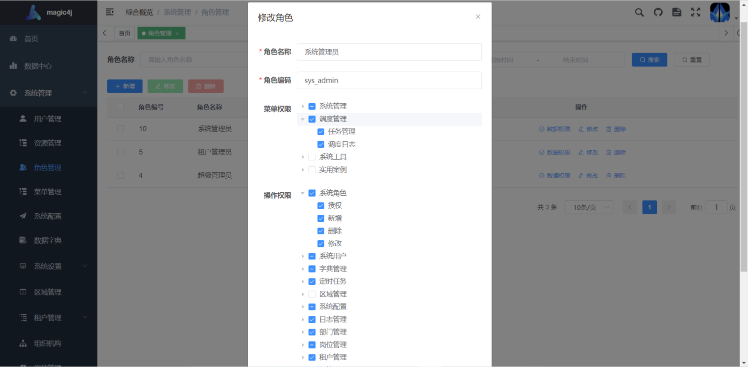This screenshot has width=748, height=367.
Task: Click the left arrow on the tab bar
Action: point(104,33)
